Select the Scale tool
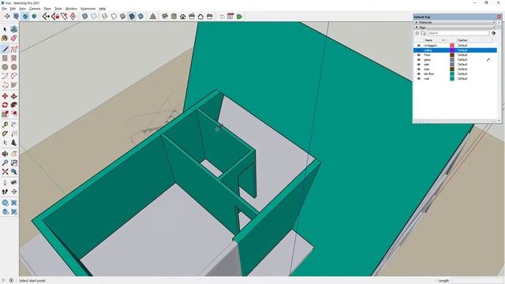The image size is (505, 284). point(5,114)
